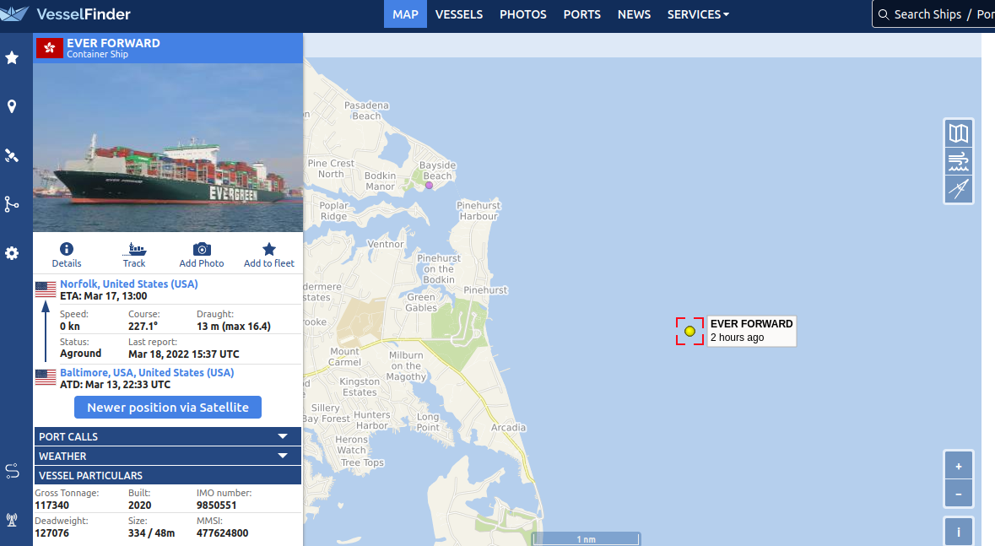Open the SERVICES dropdown menu
Viewport: 995px width, 546px height.
698,14
